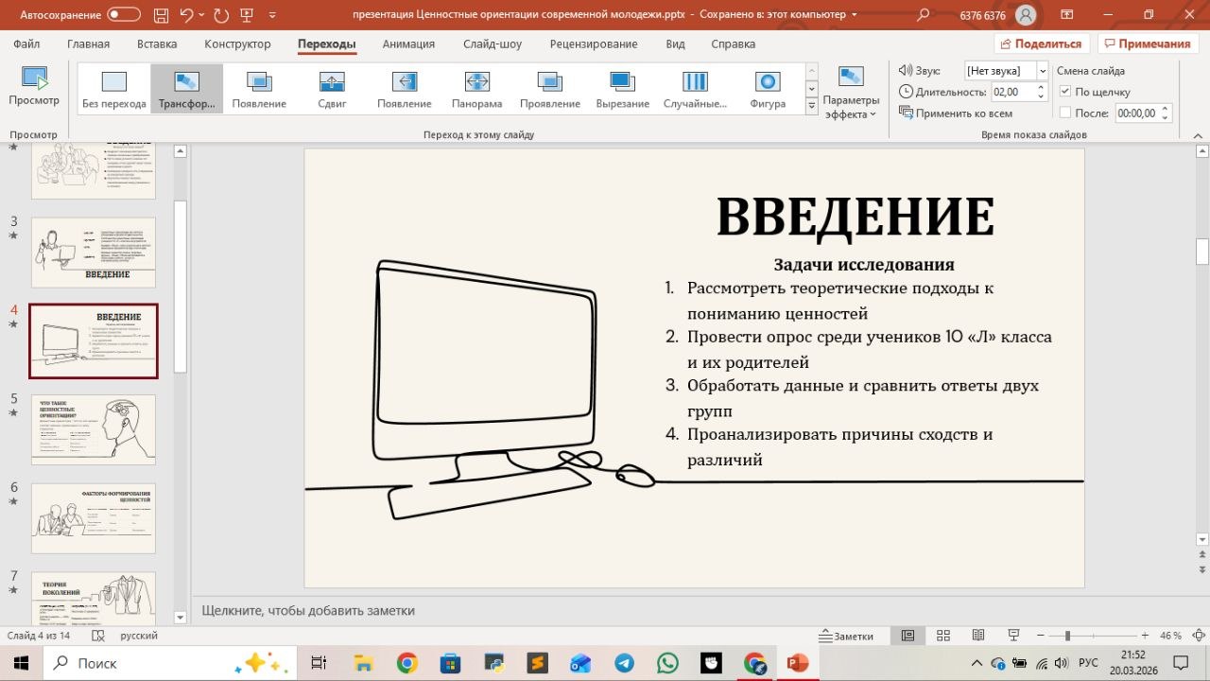The height and width of the screenshot is (681, 1210).
Task: Click the 46 % zoom level
Action: [1171, 636]
